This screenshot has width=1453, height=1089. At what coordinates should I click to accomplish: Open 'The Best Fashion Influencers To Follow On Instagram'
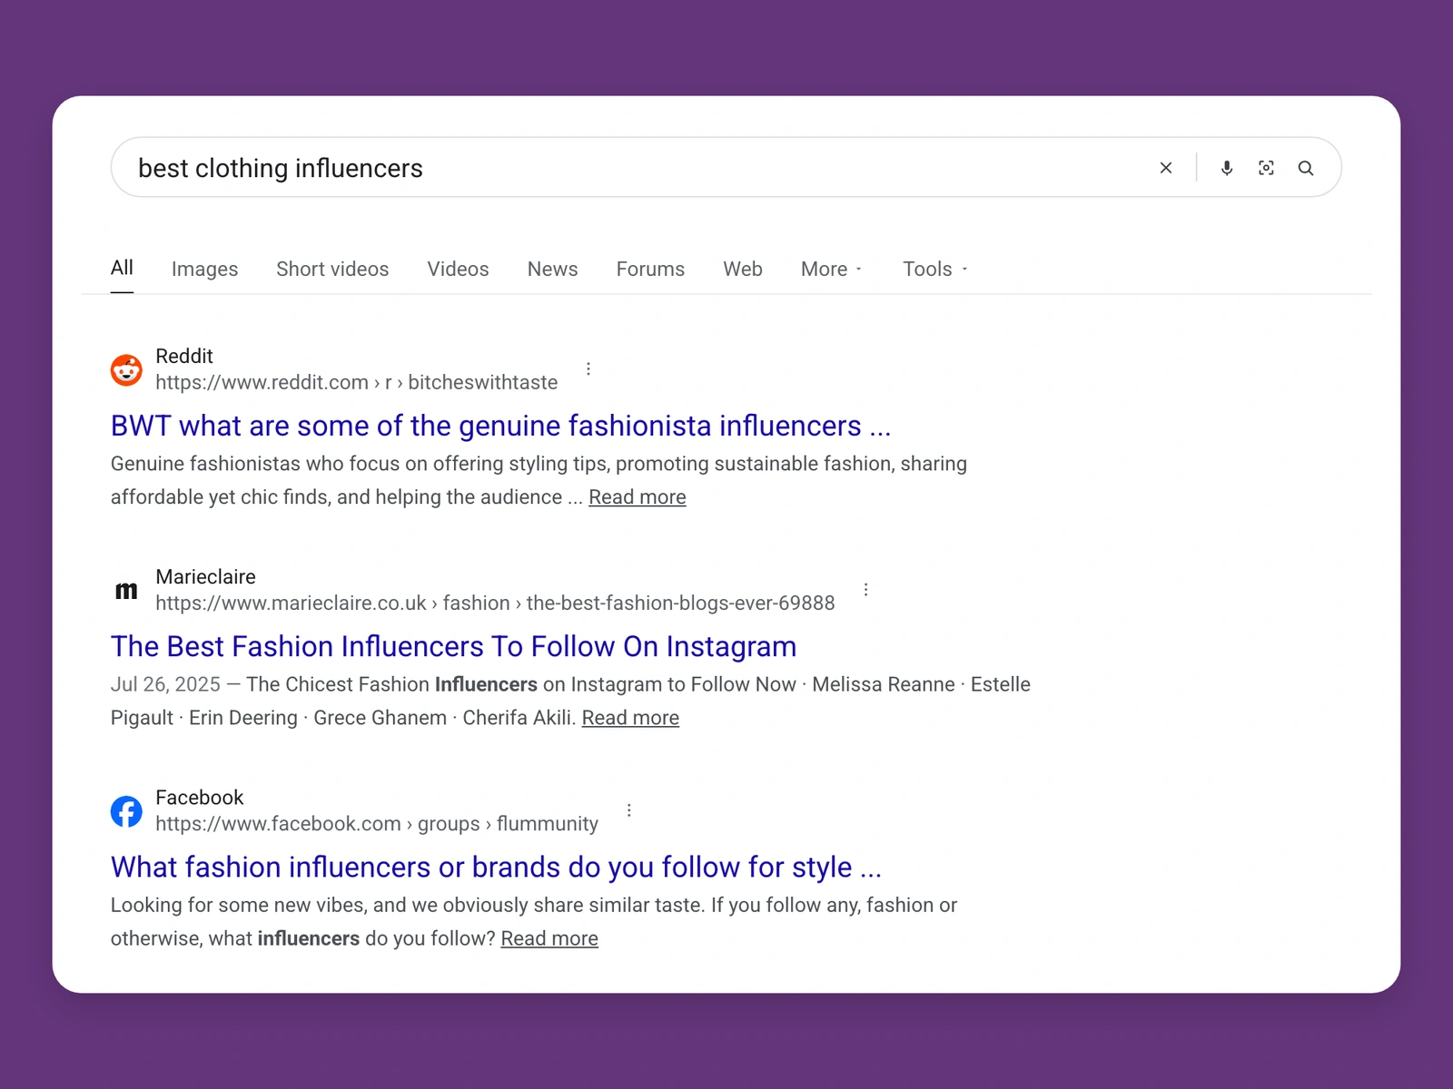(453, 646)
